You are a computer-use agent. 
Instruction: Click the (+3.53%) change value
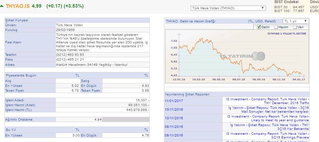click(x=74, y=6)
